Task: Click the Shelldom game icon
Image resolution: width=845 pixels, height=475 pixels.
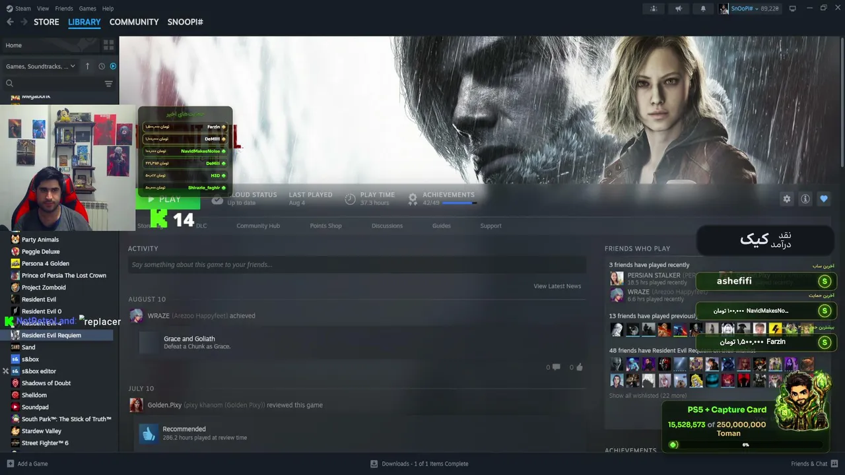Action: (x=15, y=395)
